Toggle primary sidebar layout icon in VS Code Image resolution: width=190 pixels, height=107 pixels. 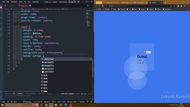click(69, 2)
